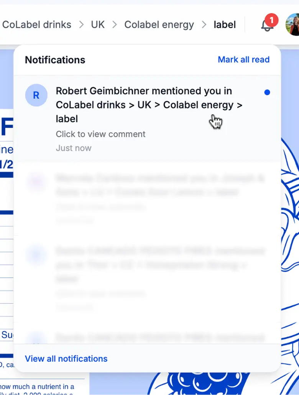Viewport: 299px width, 395px height.
Task: Click chevron after CoLabel drinks breadcrumb
Action: pos(81,25)
